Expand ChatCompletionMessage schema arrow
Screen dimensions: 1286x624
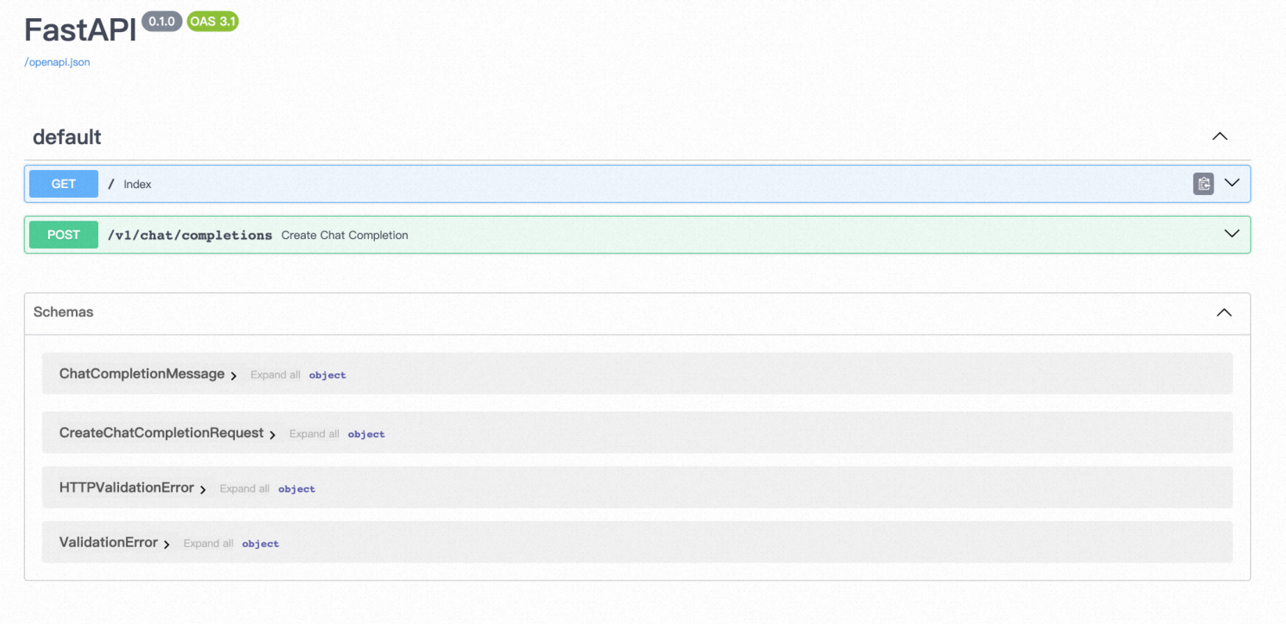pos(233,376)
